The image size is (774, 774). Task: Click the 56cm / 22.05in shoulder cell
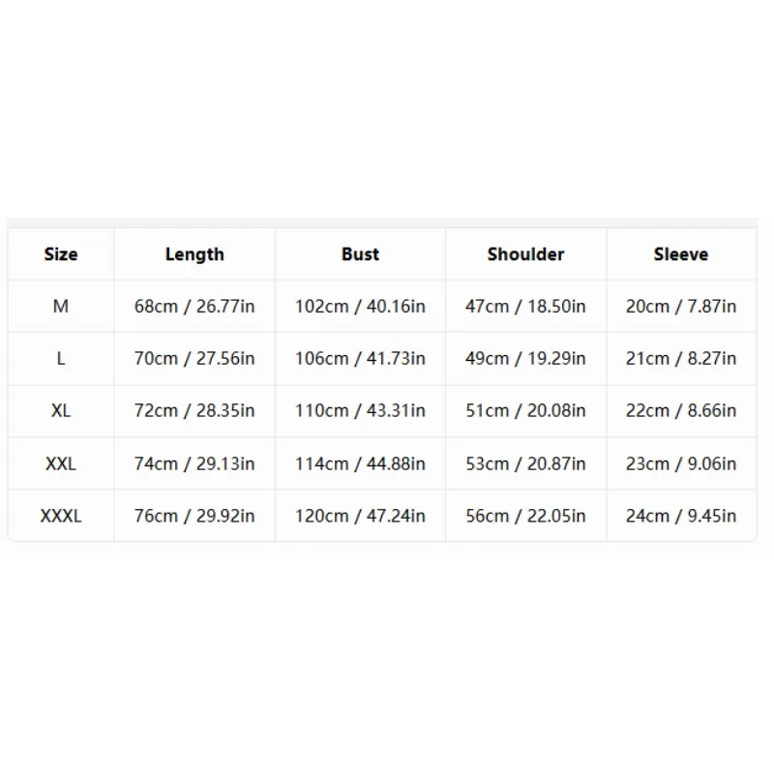[x=525, y=516]
